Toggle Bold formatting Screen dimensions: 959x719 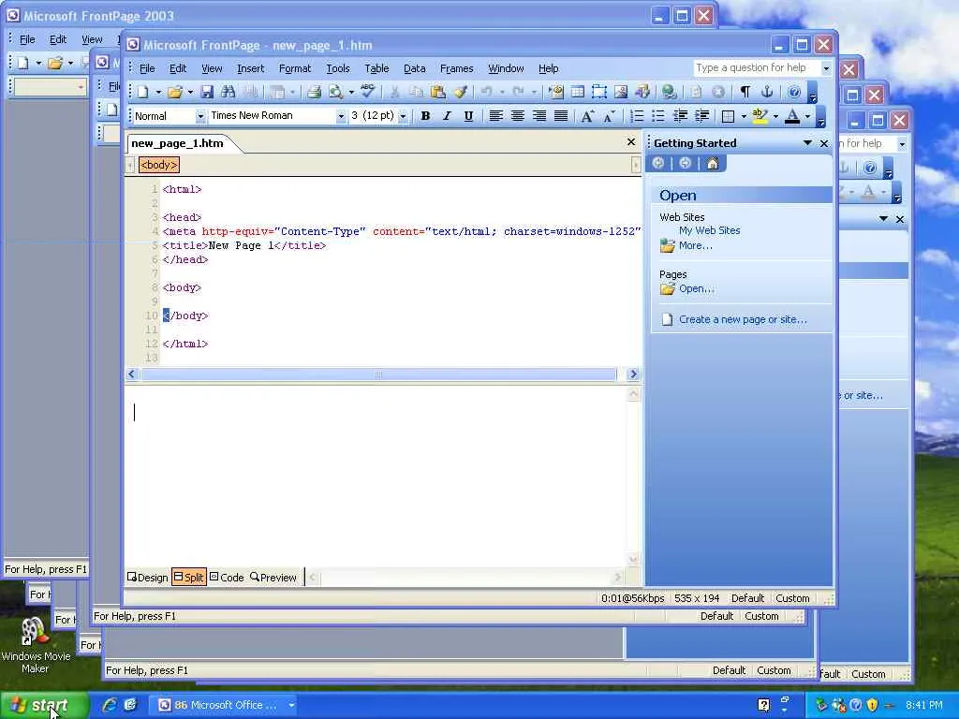point(426,116)
